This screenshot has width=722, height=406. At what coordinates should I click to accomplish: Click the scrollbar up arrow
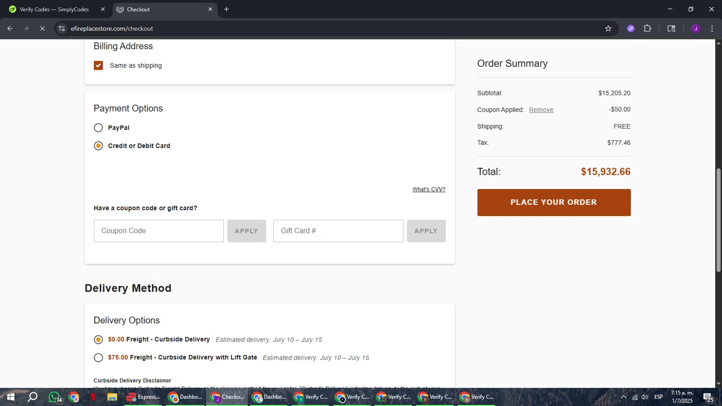718,43
